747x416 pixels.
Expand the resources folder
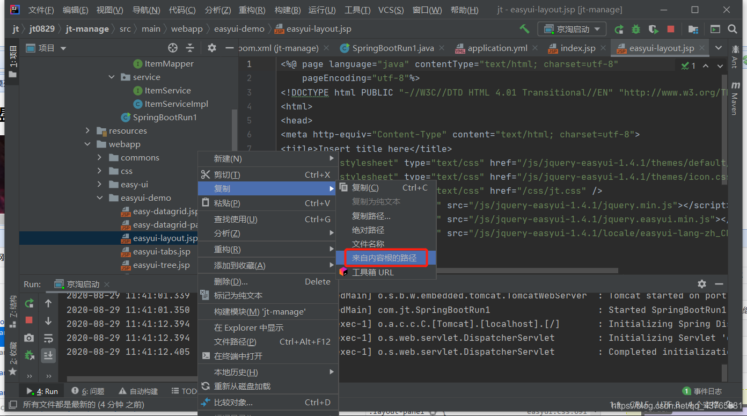(x=88, y=130)
